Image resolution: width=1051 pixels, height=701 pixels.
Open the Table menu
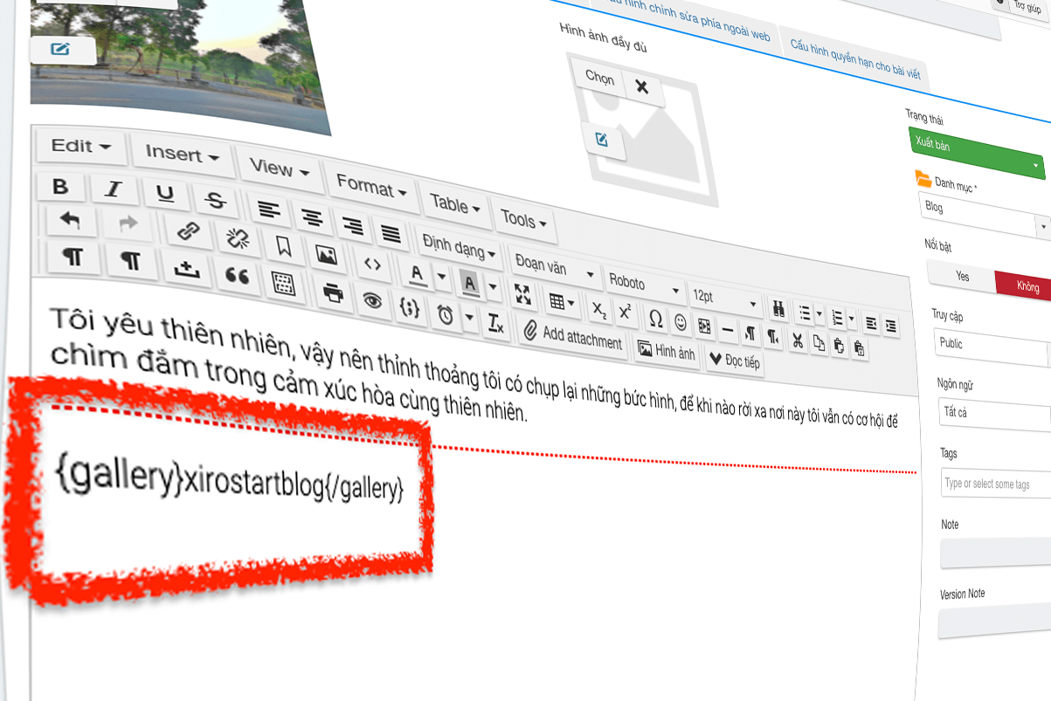[x=454, y=204]
